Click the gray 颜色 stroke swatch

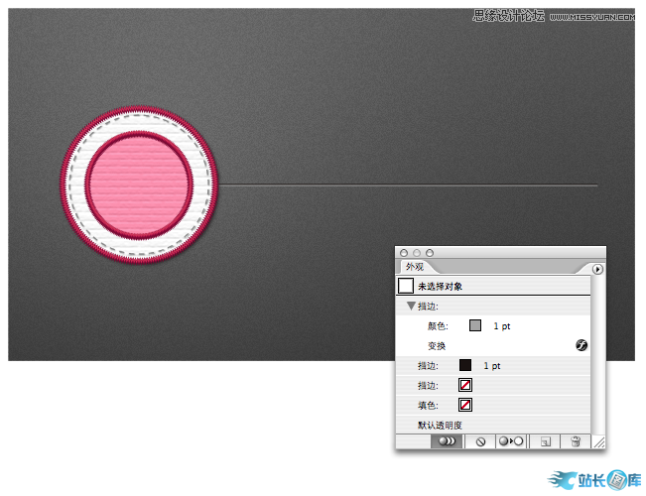click(475, 325)
